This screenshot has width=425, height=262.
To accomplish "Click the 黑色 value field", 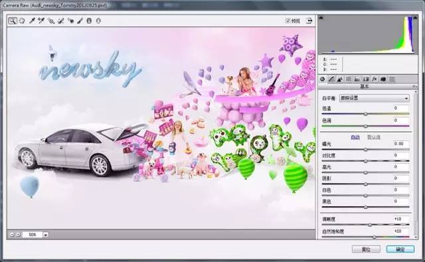I will 400,202.
